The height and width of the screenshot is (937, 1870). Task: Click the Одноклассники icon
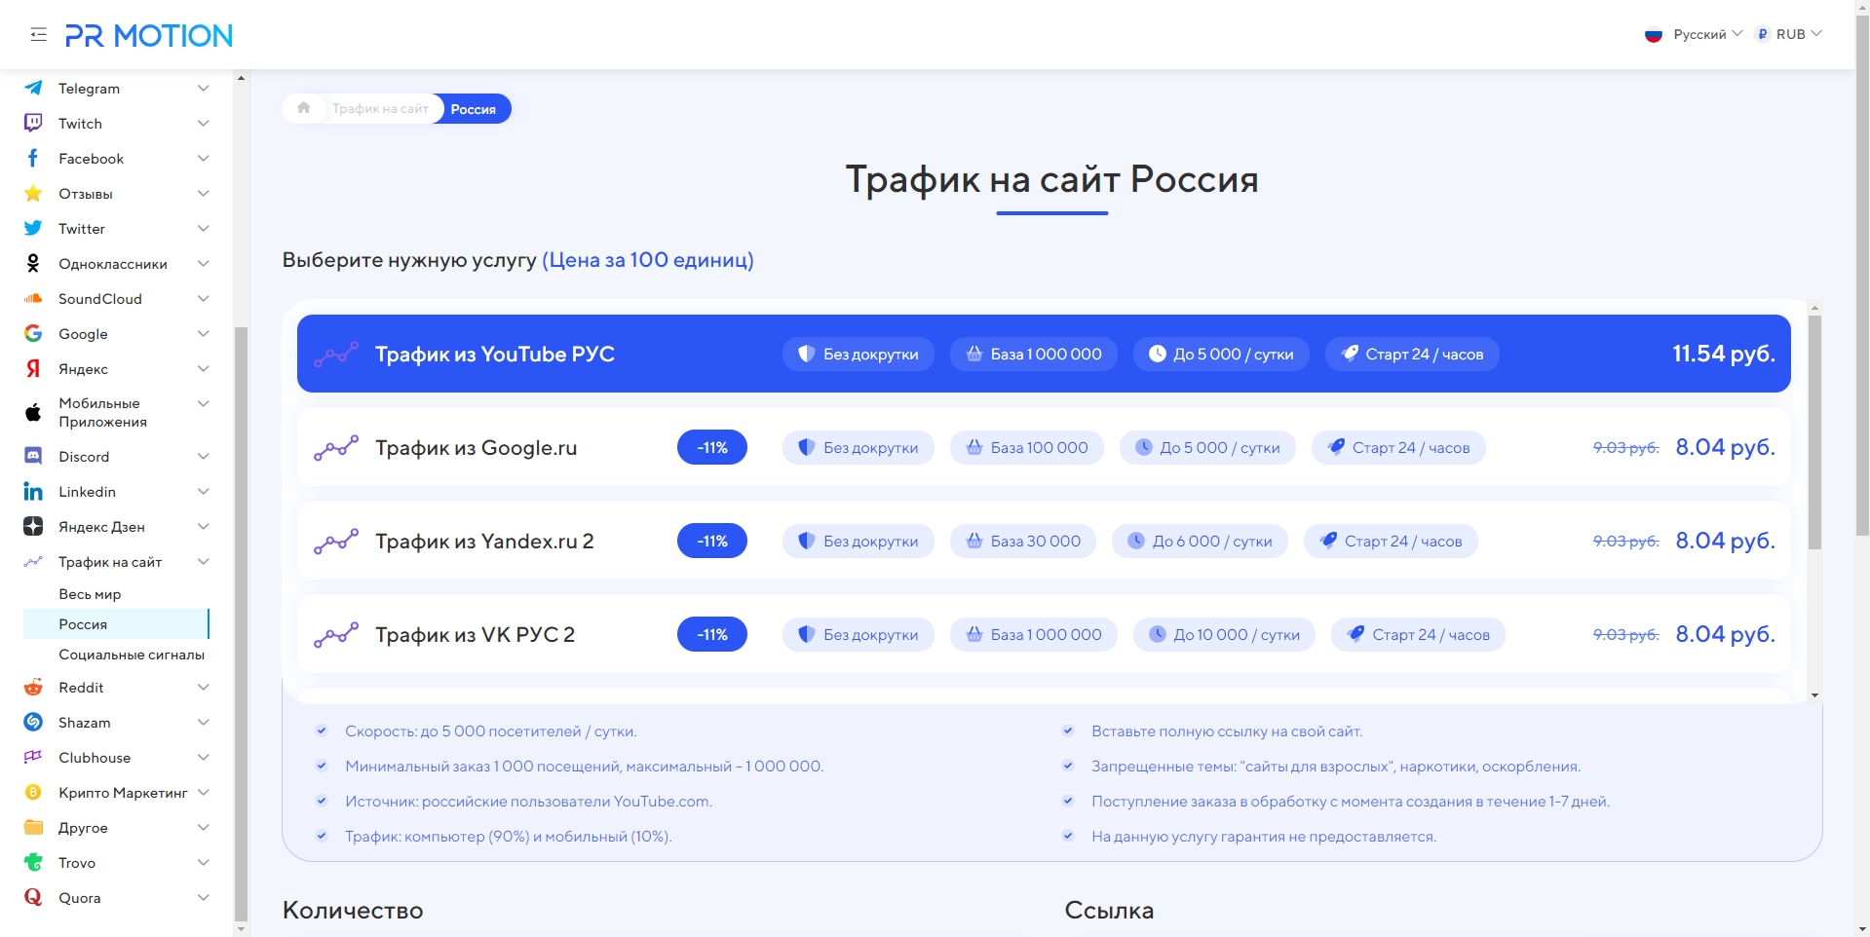coord(33,263)
